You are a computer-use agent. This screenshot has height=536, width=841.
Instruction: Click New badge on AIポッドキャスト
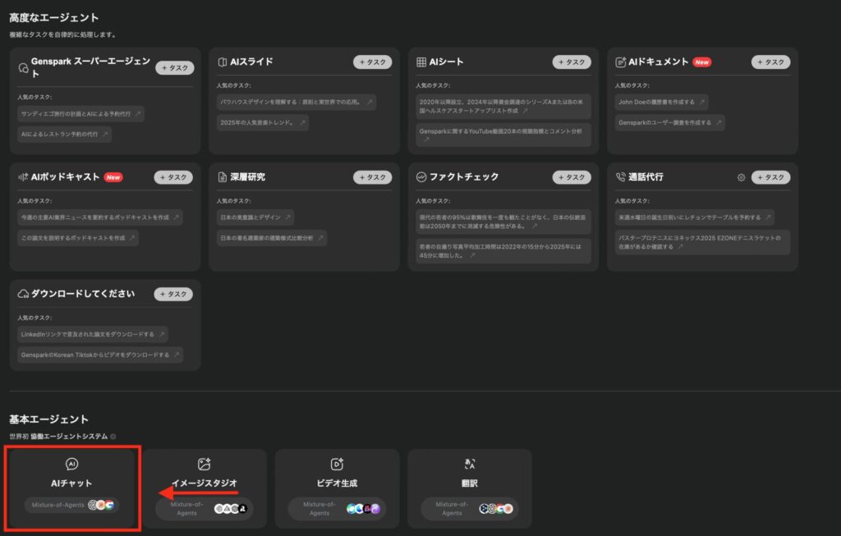click(x=113, y=177)
